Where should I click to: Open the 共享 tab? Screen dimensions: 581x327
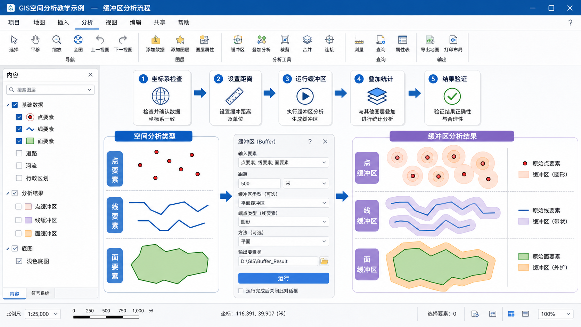(159, 23)
